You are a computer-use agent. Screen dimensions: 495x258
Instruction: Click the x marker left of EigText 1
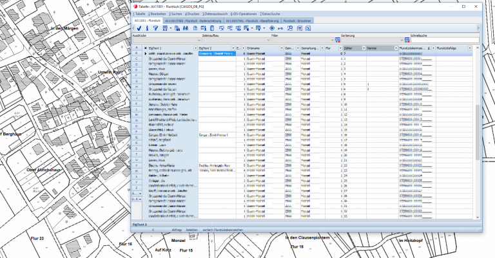click(145, 48)
